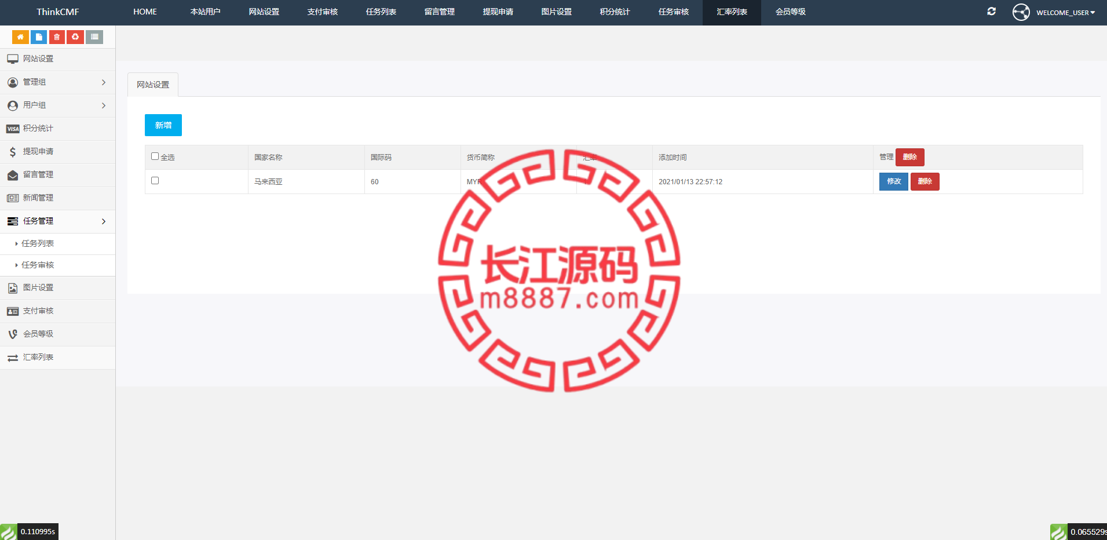
Task: Open 支付审核 in top navigation
Action: (x=323, y=12)
